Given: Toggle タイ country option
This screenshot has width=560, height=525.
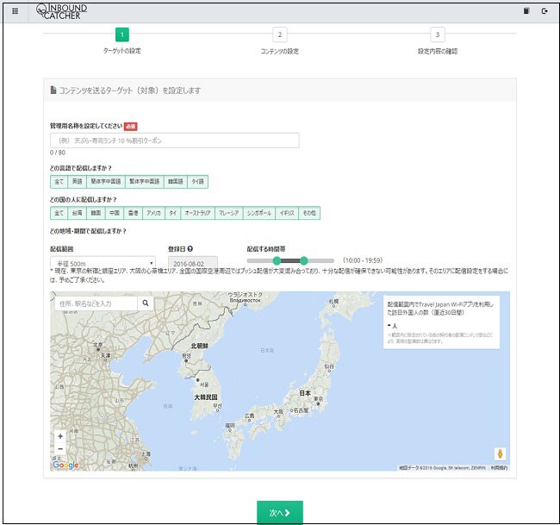Looking at the screenshot, I should coord(173,213).
